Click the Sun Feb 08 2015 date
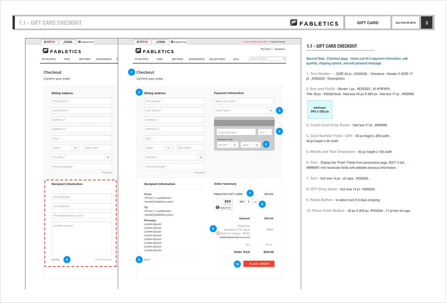The width and height of the screenshot is (446, 303). tap(405, 23)
